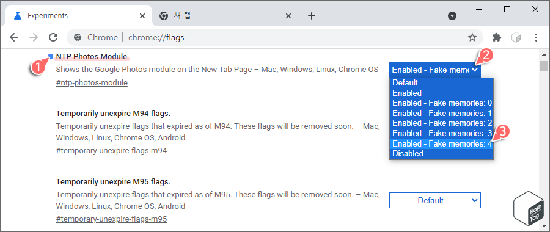Screen dimensions: 550x232
Task: Select Enabled - Fake memories: 3
Action: point(441,133)
